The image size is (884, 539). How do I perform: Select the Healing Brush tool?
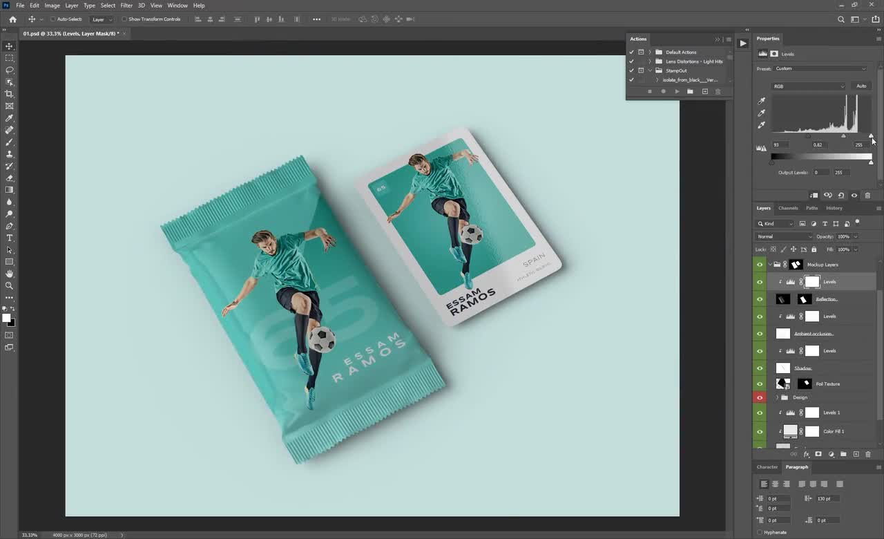pyautogui.click(x=9, y=129)
